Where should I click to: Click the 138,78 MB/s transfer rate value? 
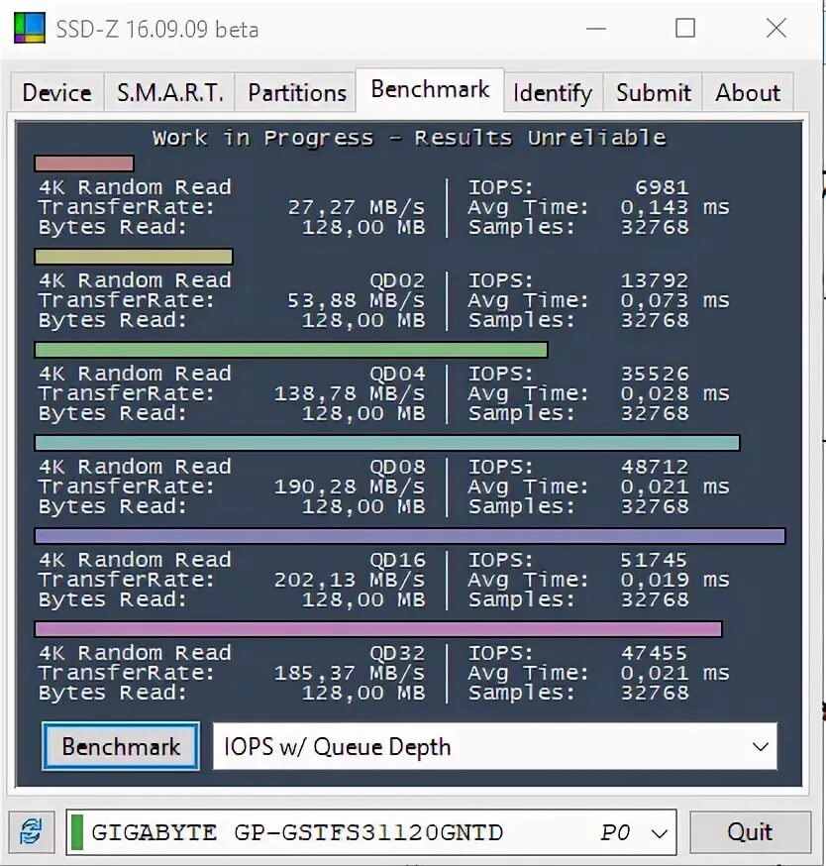350,393
